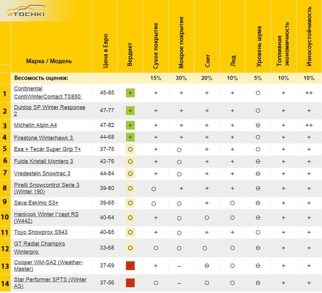Open the Continental ContiWinterContact TS850 link
This screenshot has height=293, width=322.
coord(47,93)
